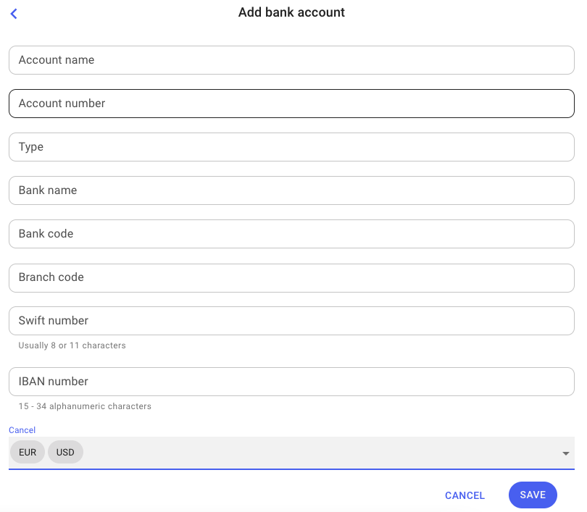Focus the Account number input
Viewport: 587px width, 512px height.
291,104
